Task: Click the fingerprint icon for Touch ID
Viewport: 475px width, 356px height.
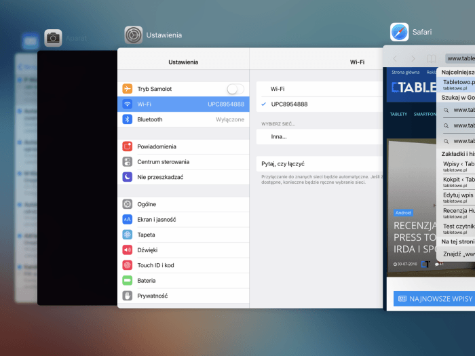Action: click(128, 265)
